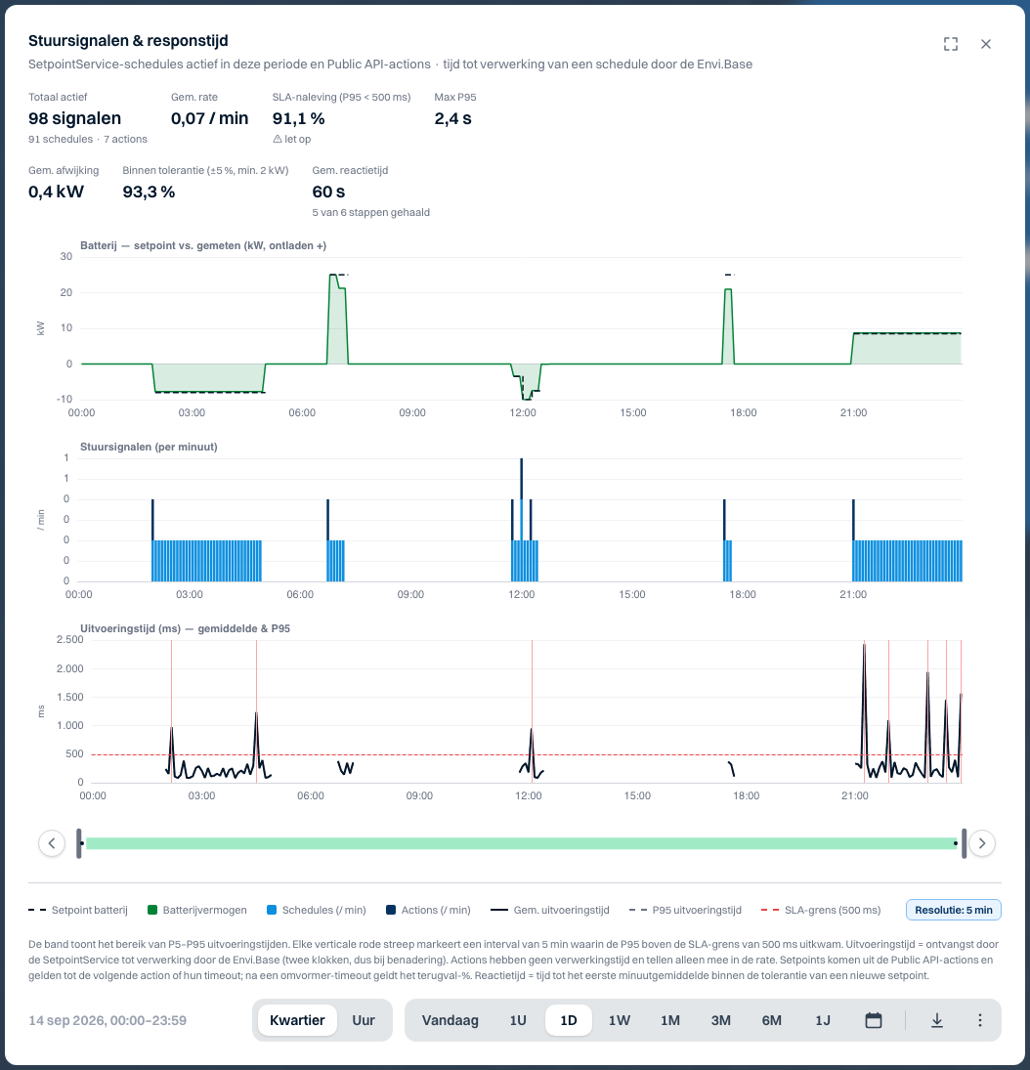Click the '0,4 kW' afwijking value
The image size is (1030, 1070).
56,193
